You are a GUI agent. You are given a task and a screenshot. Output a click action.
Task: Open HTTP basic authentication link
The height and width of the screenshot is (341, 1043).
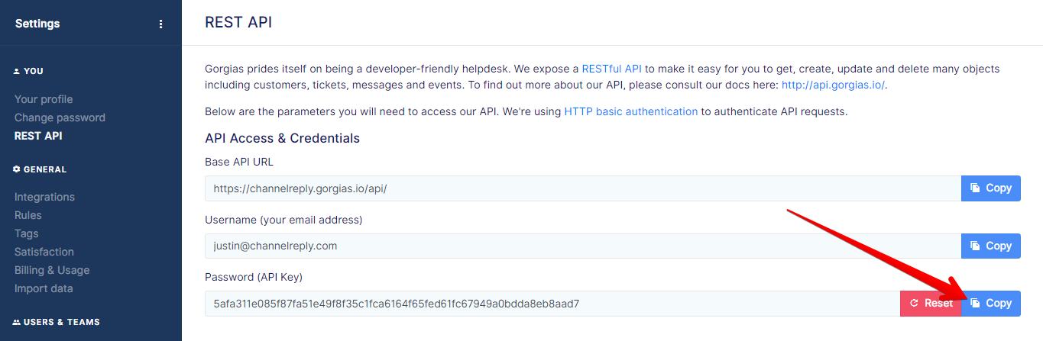(x=631, y=111)
